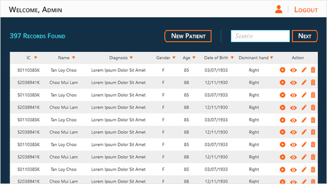The height and width of the screenshot is (184, 327).
Task: Click the 'Welcome, Admin' heading
Action: 36,10
